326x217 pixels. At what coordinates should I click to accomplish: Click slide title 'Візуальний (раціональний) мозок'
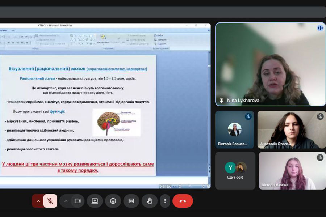click(x=47, y=68)
